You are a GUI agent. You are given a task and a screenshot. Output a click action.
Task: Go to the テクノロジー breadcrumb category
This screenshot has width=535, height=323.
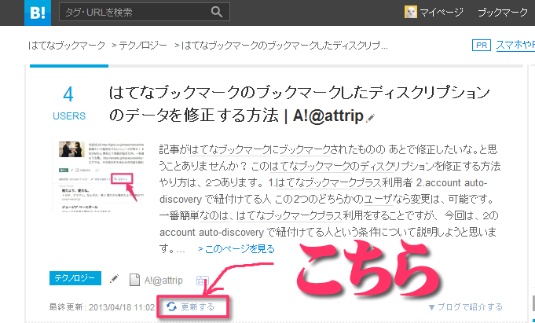(x=142, y=46)
